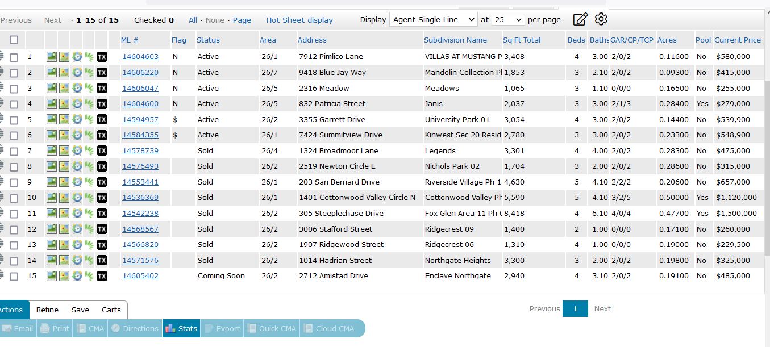Open listing link 14536369
This screenshot has height=347, width=770.
point(140,198)
